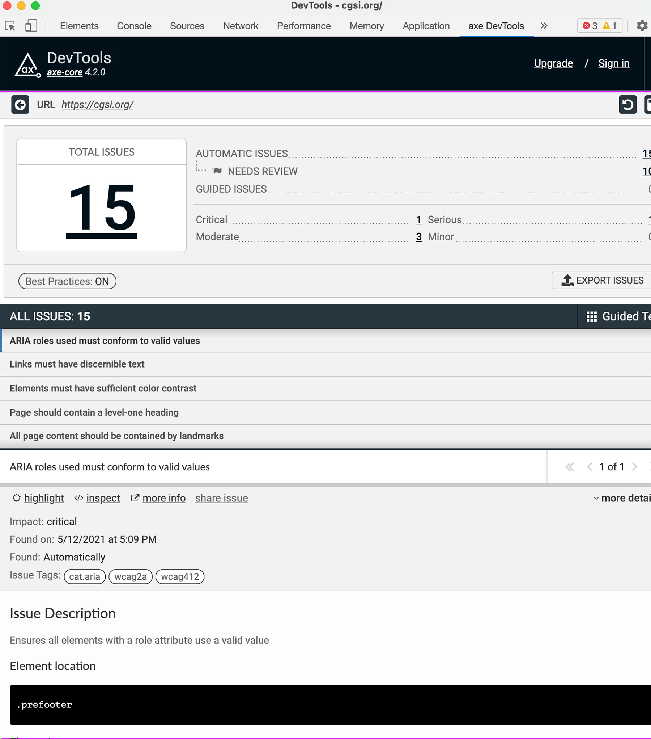Click the highlight target icon
Image resolution: width=651 pixels, height=739 pixels.
click(x=17, y=498)
